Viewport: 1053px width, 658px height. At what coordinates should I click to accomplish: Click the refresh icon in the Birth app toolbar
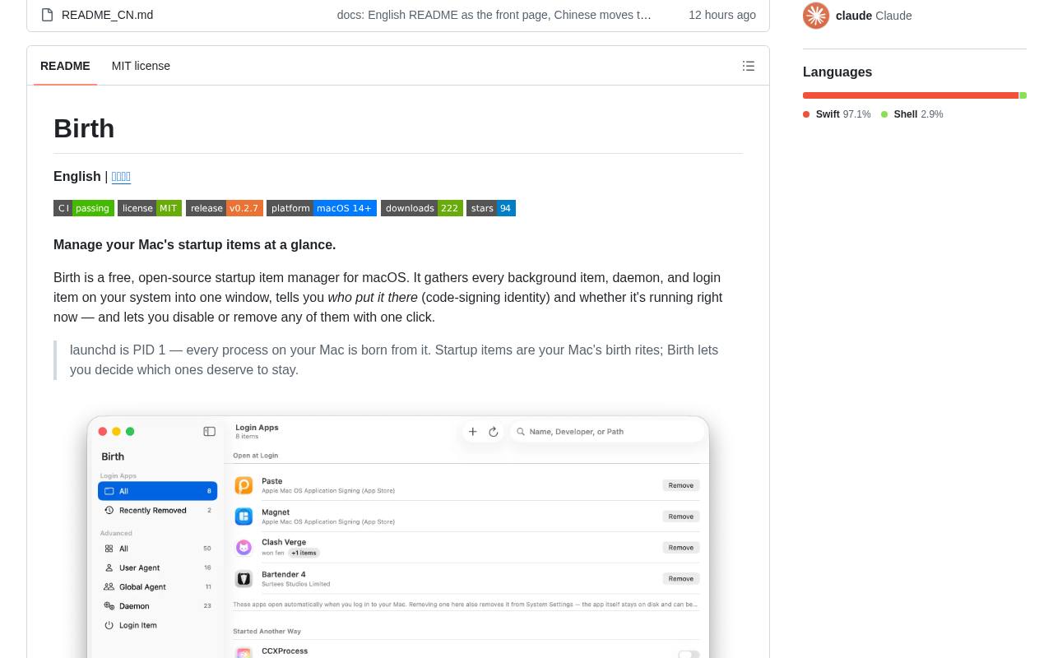pos(494,432)
